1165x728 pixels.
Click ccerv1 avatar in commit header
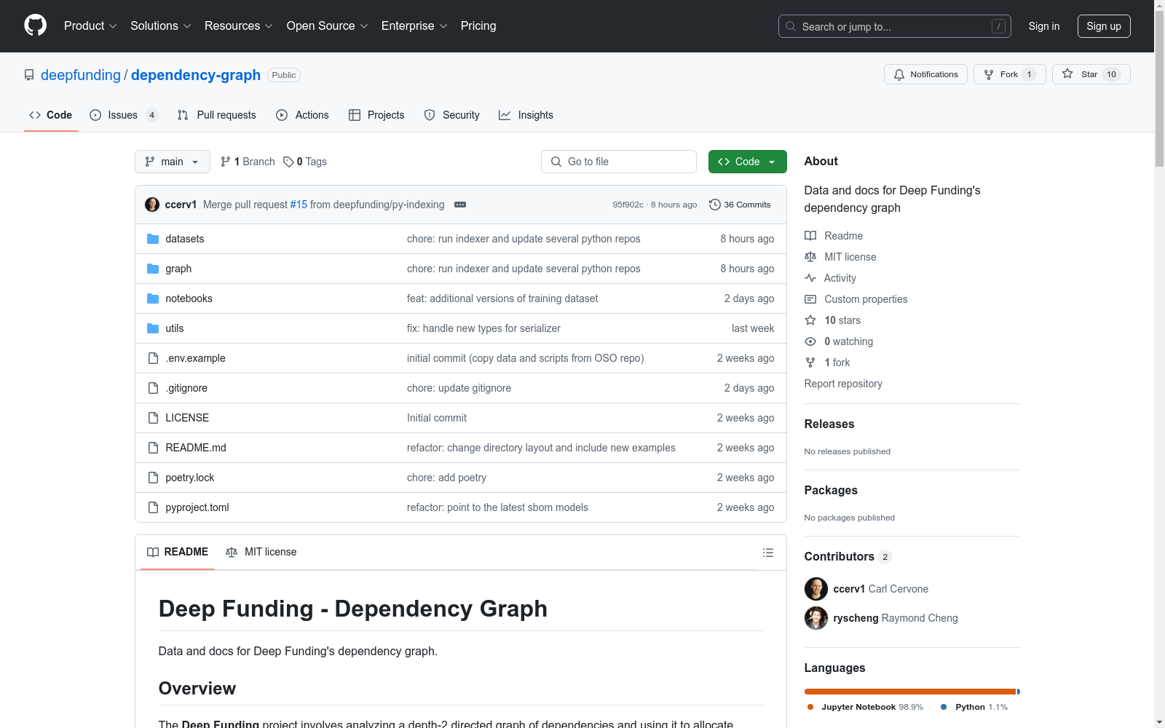[x=152, y=205]
